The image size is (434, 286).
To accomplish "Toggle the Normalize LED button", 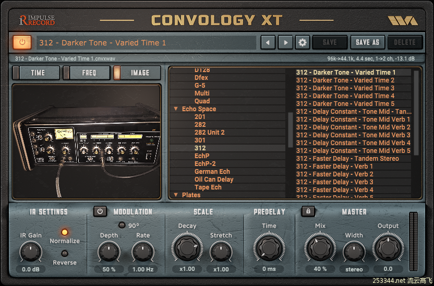I will coord(65,232).
